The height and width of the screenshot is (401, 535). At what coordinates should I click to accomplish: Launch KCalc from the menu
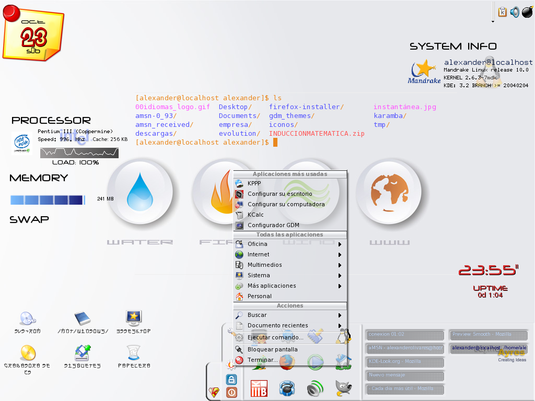[x=290, y=215]
